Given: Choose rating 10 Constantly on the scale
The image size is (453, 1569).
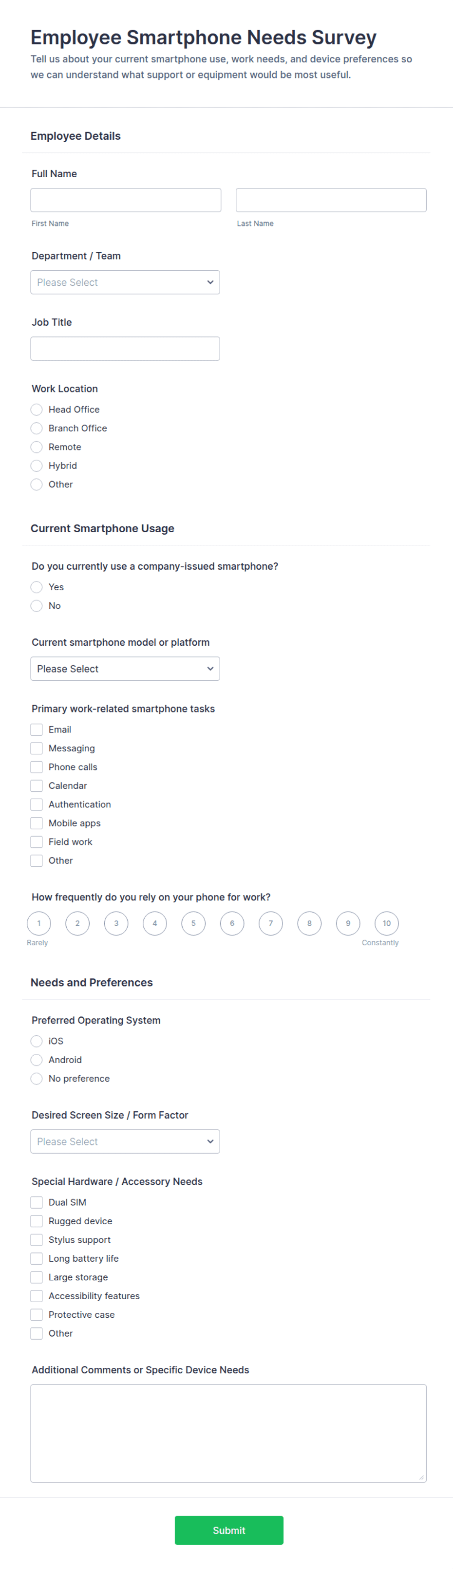Looking at the screenshot, I should tap(387, 923).
